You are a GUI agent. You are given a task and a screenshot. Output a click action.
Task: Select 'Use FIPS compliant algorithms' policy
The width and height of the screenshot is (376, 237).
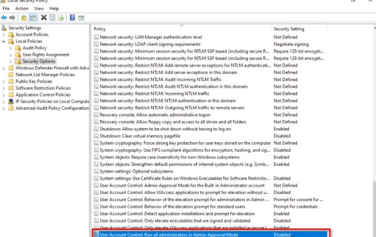click(184, 150)
